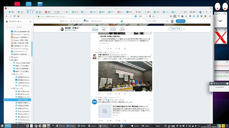Retweet the 建設アスベスト tweet
The image size is (229, 128).
108,94
